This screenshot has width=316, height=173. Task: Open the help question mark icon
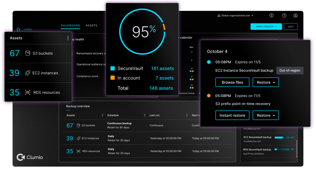coord(284,16)
